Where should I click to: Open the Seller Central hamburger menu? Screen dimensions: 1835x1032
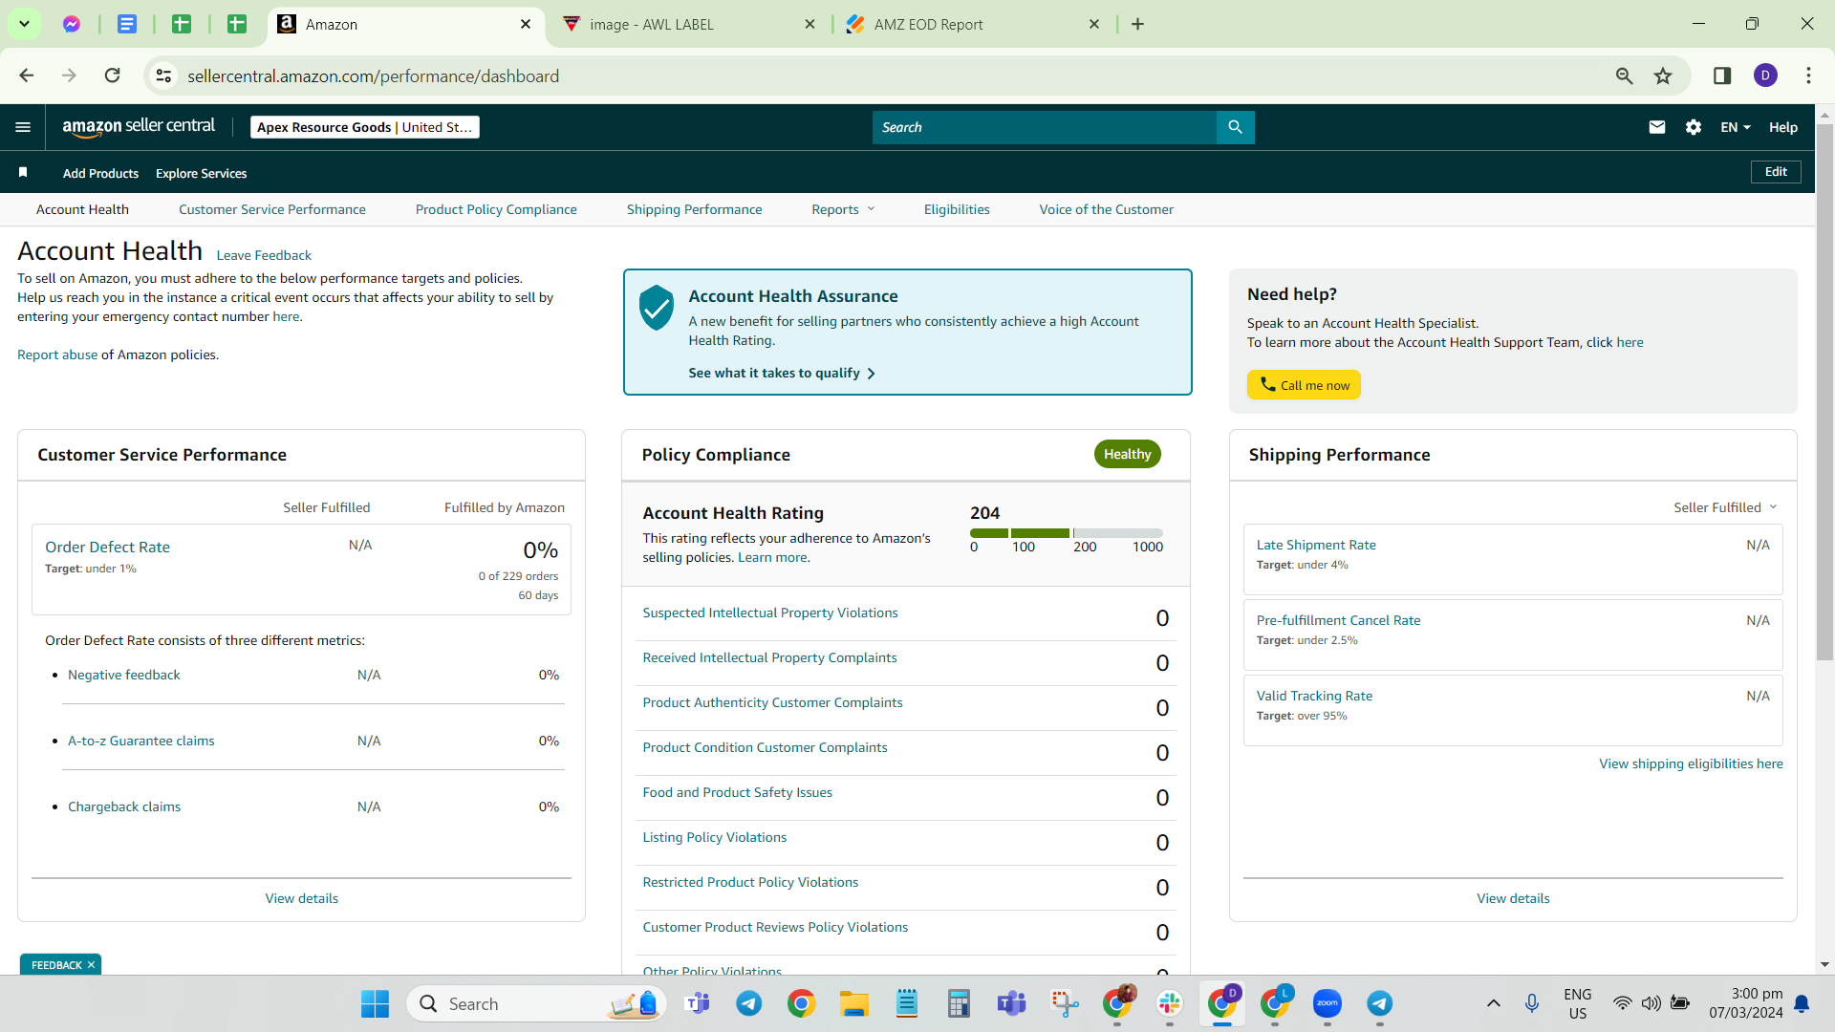pyautogui.click(x=23, y=127)
